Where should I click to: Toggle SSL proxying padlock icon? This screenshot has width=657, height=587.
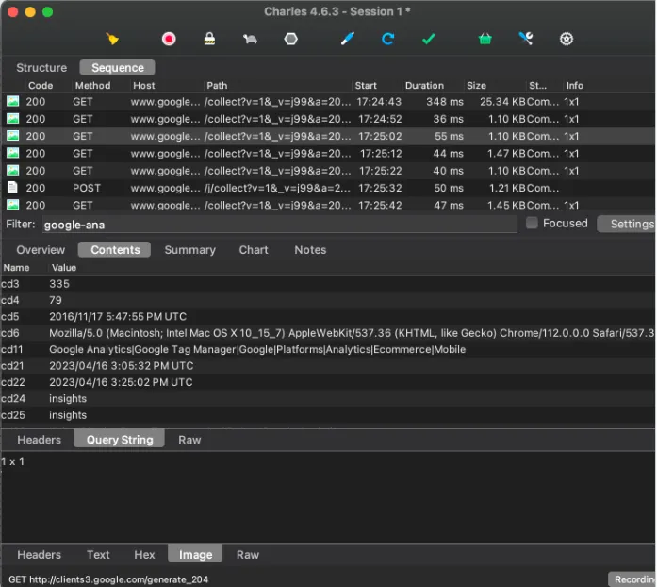[209, 39]
